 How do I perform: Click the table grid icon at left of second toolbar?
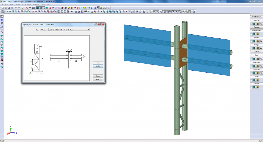tap(3, 12)
